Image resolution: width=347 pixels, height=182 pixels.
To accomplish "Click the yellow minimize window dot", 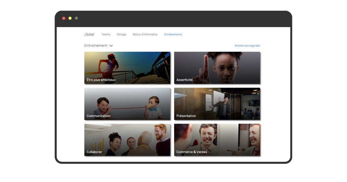I will point(70,18).
